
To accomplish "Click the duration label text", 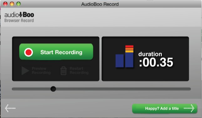I will click(x=150, y=54).
